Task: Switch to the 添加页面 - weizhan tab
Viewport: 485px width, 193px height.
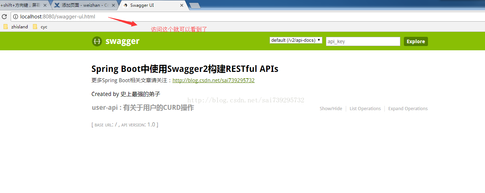Action: [x=84, y=5]
